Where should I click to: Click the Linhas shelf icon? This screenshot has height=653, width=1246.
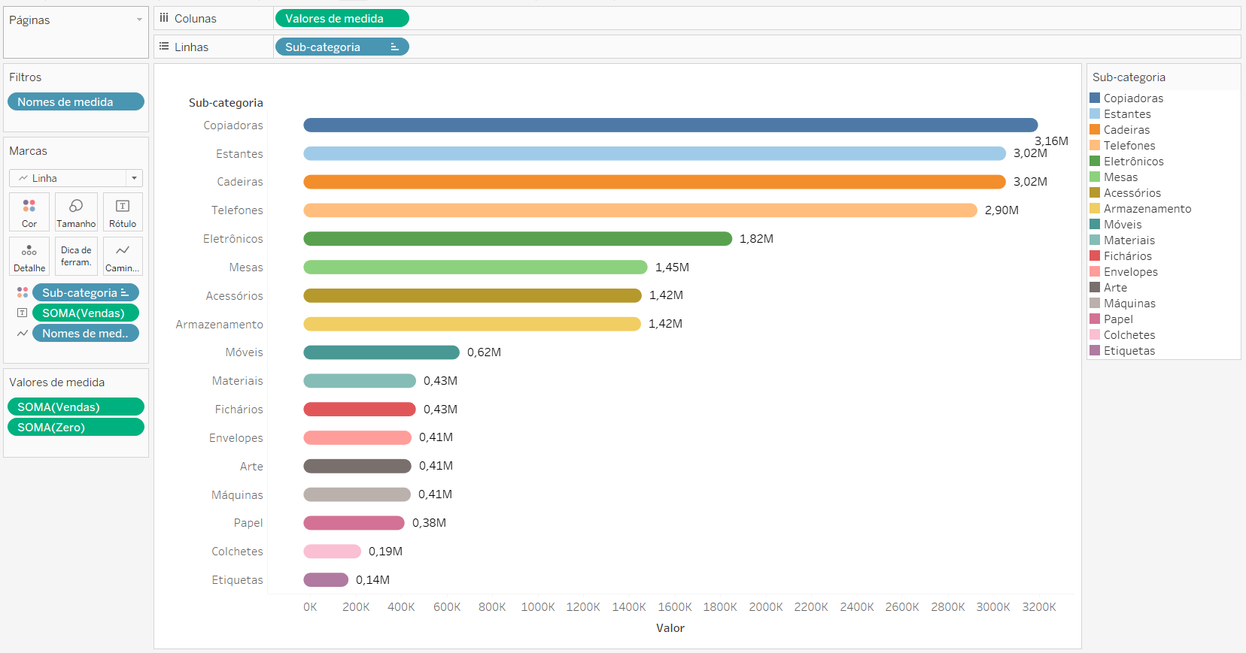164,47
